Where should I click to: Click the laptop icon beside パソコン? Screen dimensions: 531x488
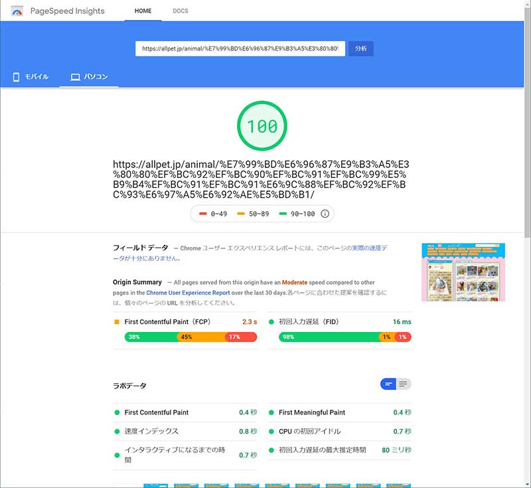[x=75, y=77]
